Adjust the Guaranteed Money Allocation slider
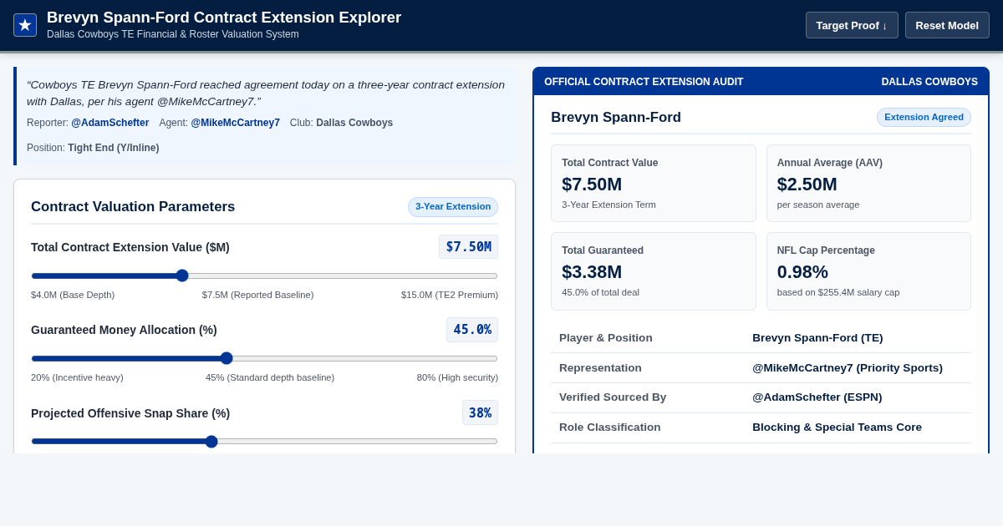 (x=264, y=358)
